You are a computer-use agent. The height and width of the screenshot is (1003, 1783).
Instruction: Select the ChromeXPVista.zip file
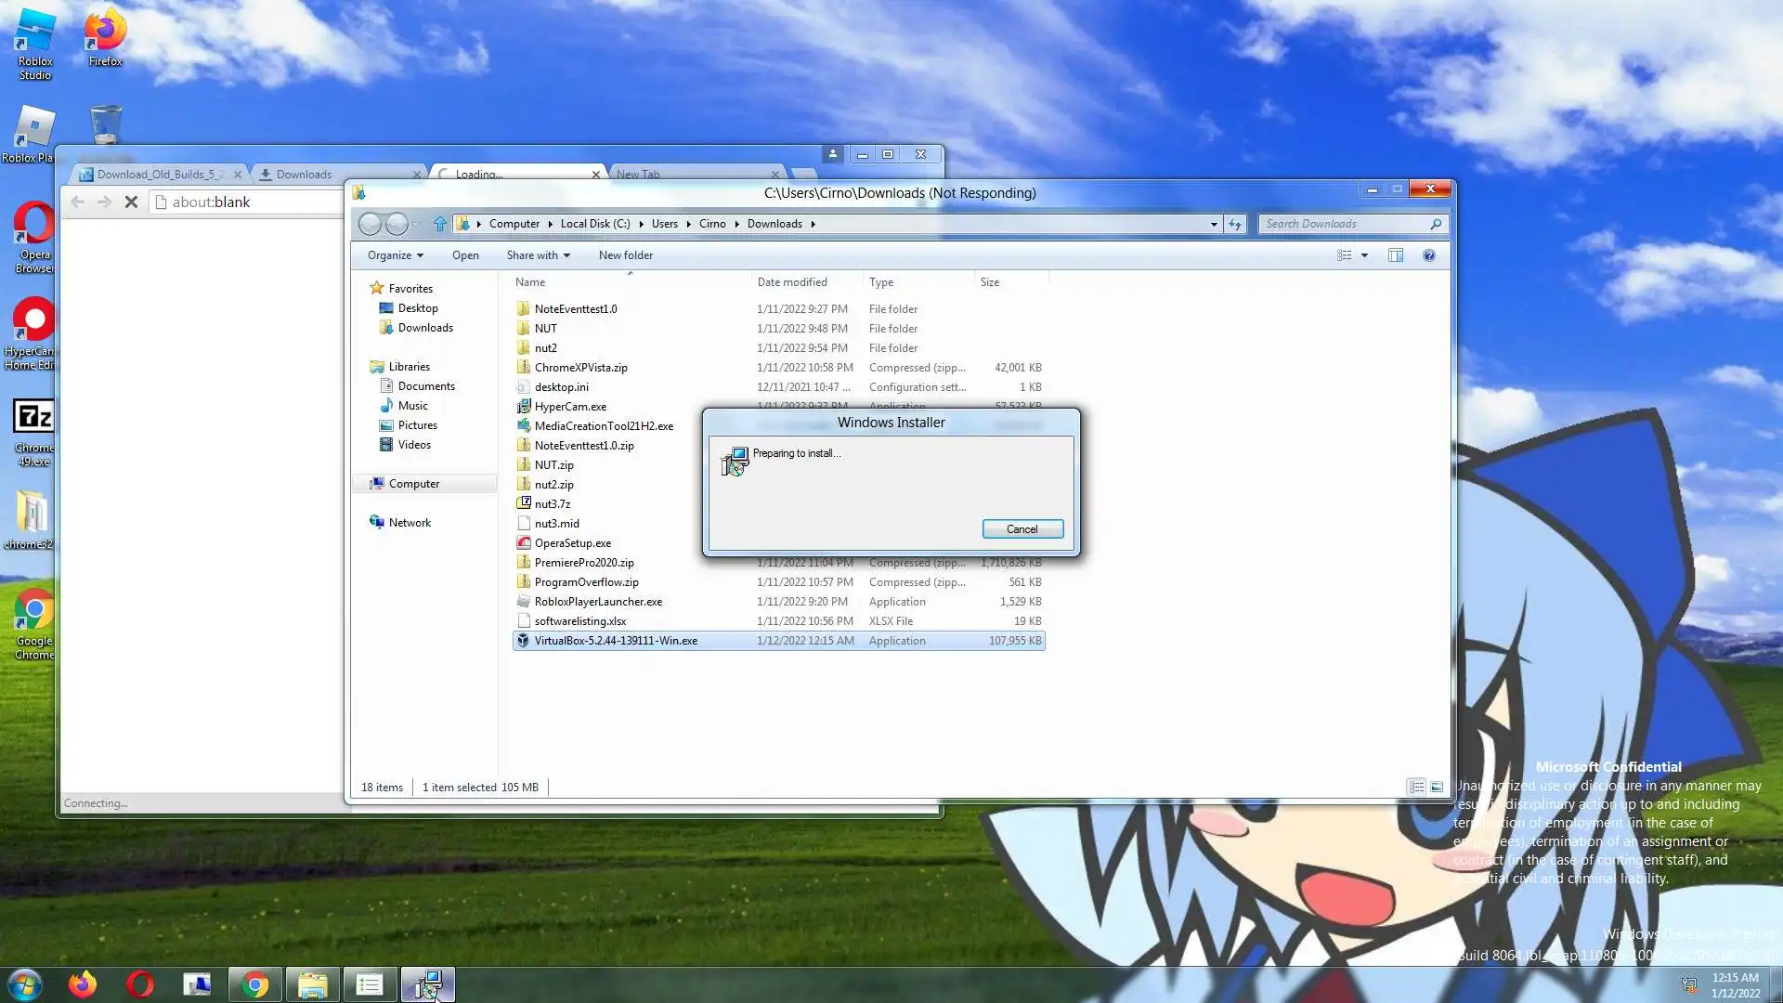click(580, 368)
